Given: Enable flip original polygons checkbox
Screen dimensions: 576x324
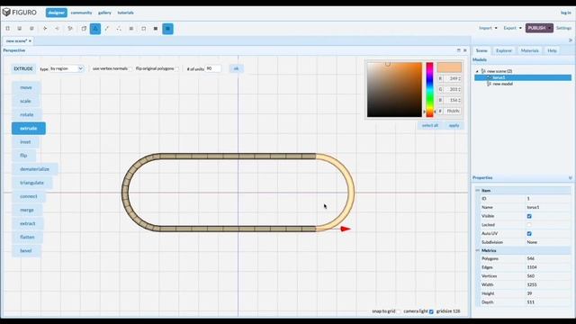Looking at the screenshot, I should point(177,68).
